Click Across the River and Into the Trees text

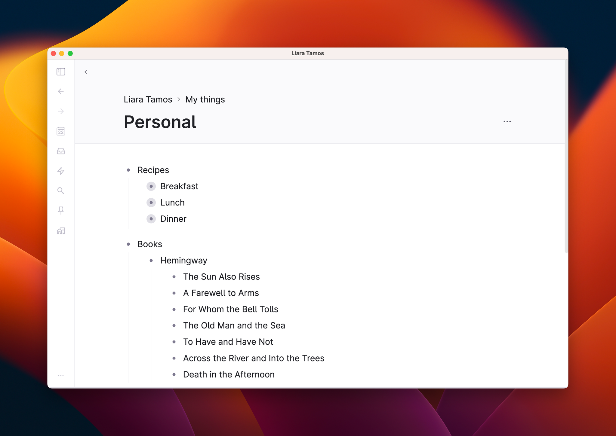tap(254, 358)
